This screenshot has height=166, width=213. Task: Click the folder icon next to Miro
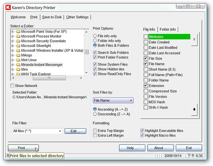pyautogui.click(x=18, y=69)
